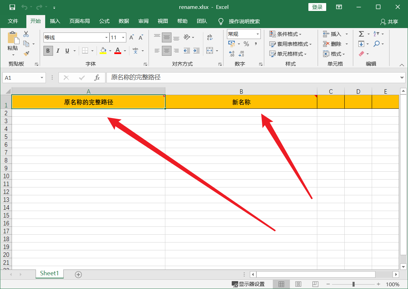Toggle center alignment for the selection

click(166, 51)
